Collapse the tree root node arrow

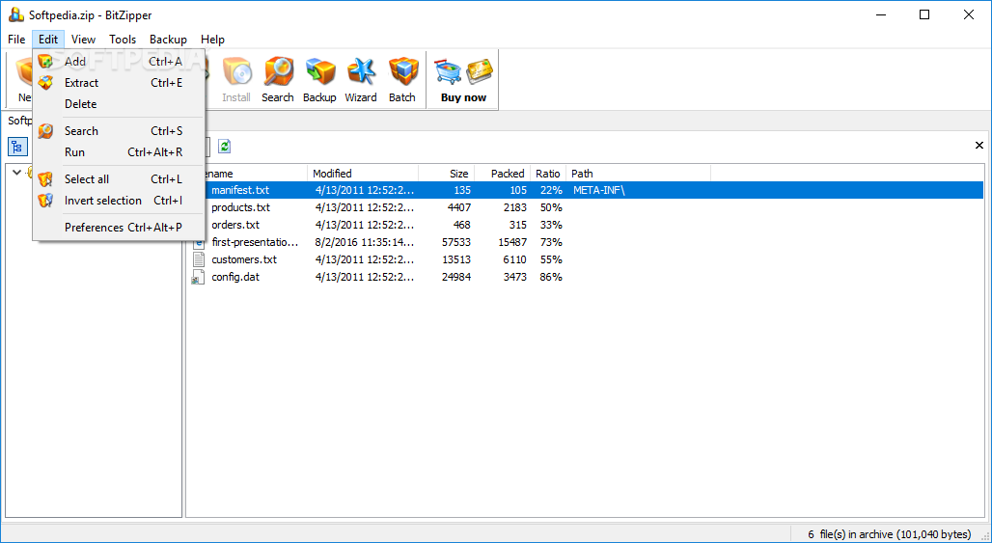click(x=17, y=172)
